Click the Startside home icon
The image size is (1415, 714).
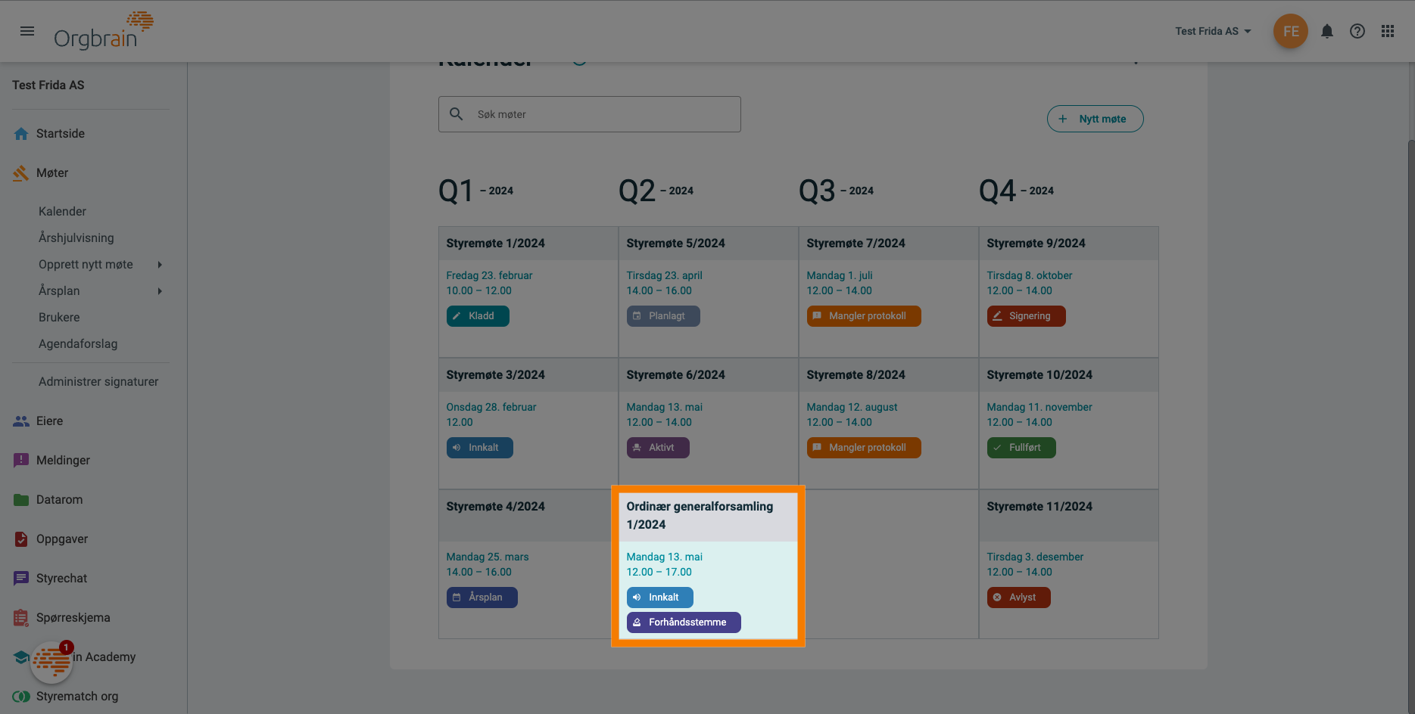21,134
